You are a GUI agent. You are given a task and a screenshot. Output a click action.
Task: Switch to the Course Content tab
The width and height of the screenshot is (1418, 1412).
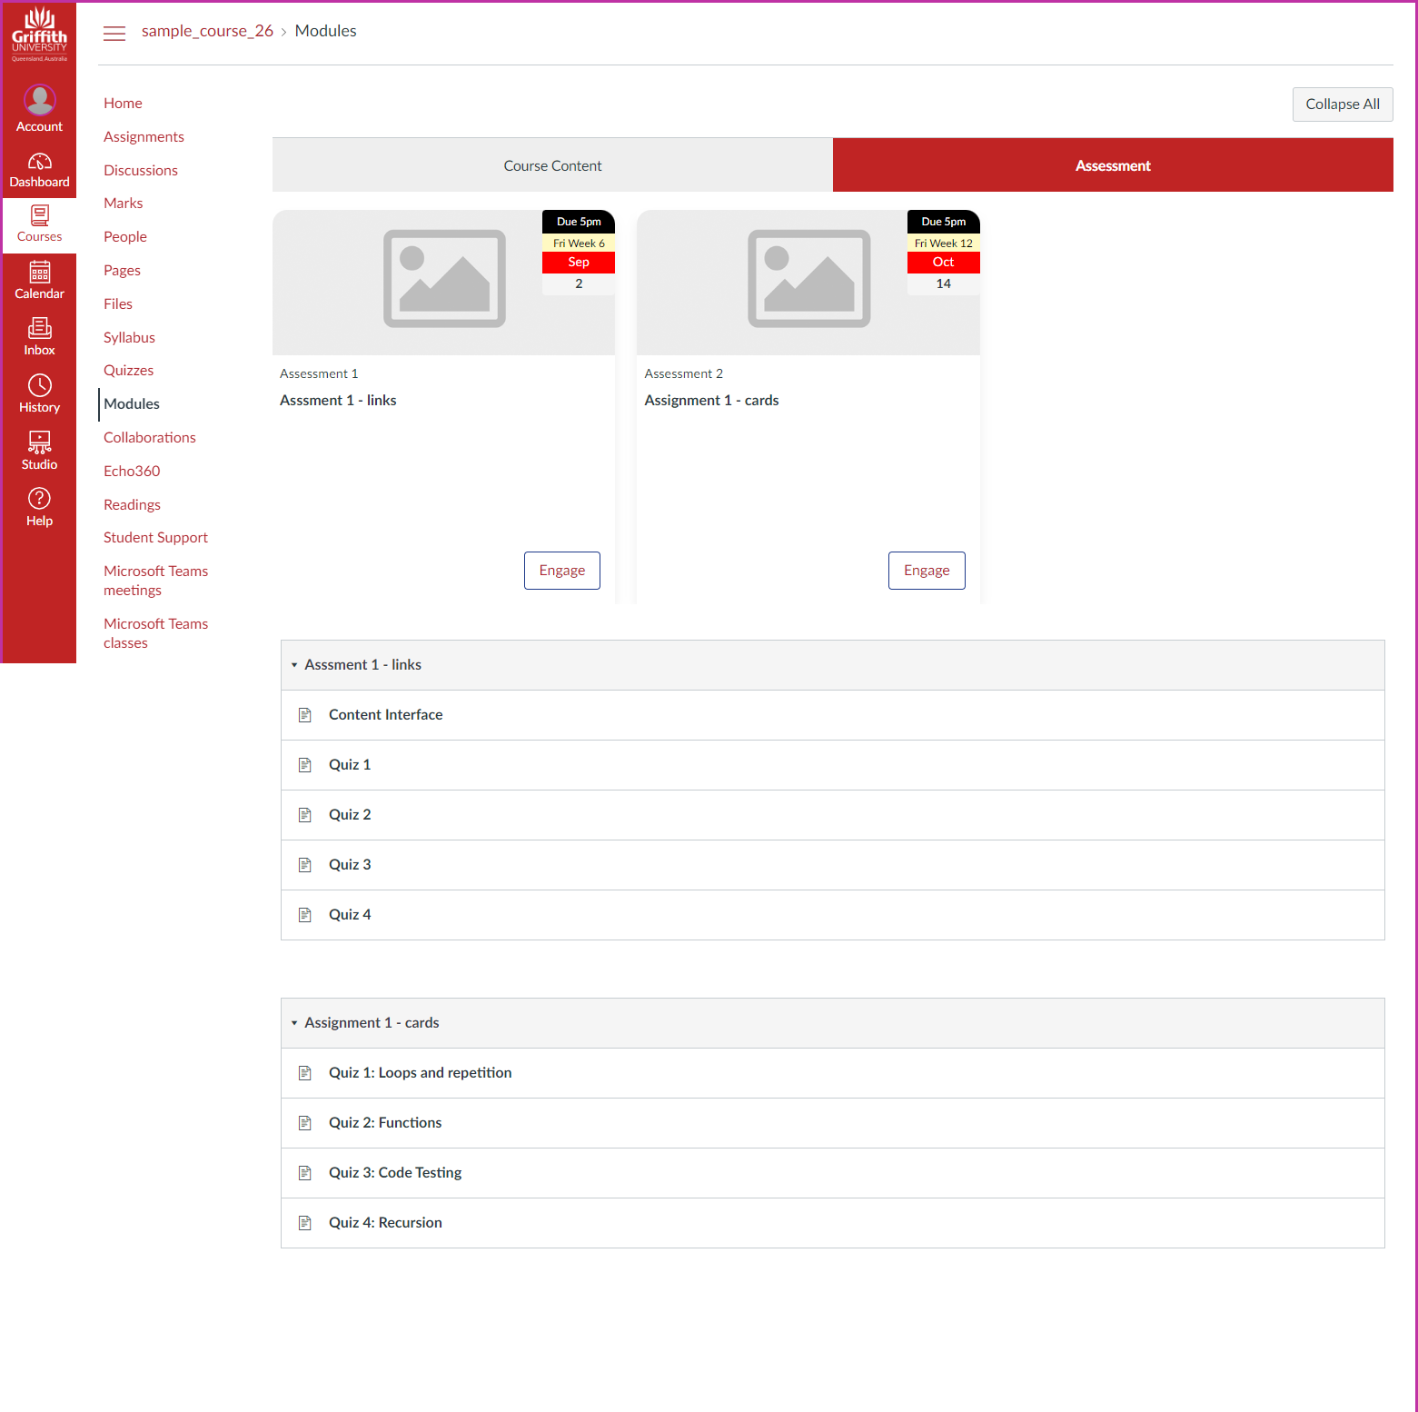pos(552,165)
